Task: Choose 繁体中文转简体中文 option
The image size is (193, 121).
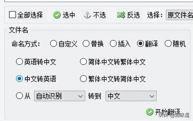Action: point(83,79)
